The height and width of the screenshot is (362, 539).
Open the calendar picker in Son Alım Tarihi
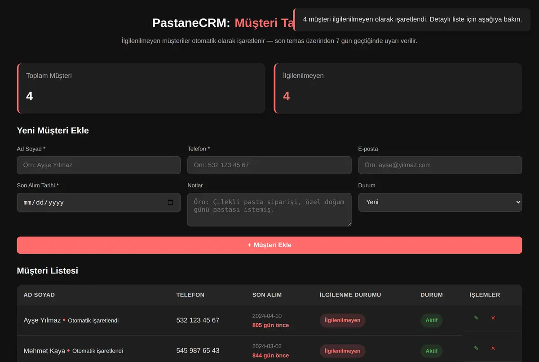click(170, 203)
